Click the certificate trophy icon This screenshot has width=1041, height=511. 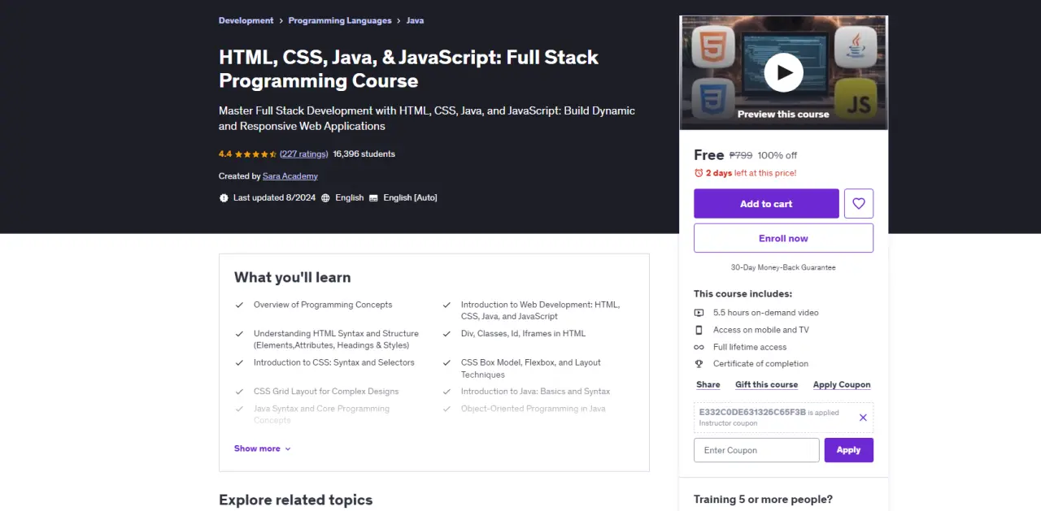click(699, 364)
